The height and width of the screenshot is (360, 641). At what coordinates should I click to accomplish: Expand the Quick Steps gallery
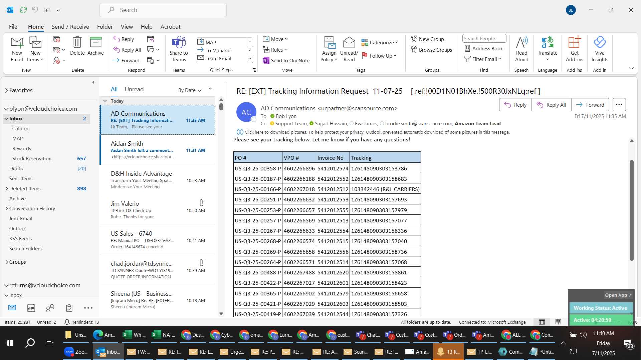click(x=249, y=59)
